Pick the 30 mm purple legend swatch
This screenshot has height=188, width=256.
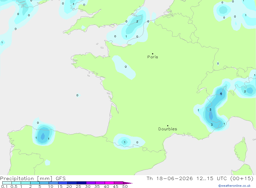(91, 183)
